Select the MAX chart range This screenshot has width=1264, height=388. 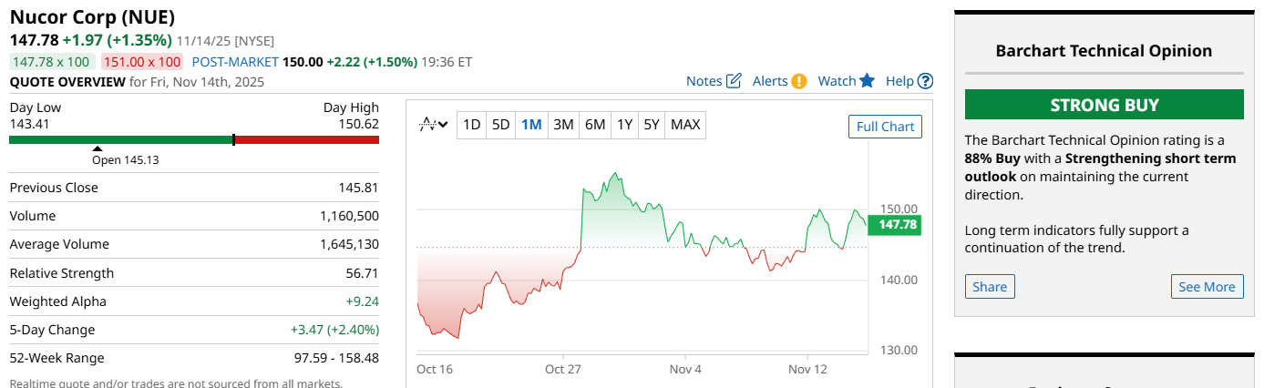tap(685, 125)
